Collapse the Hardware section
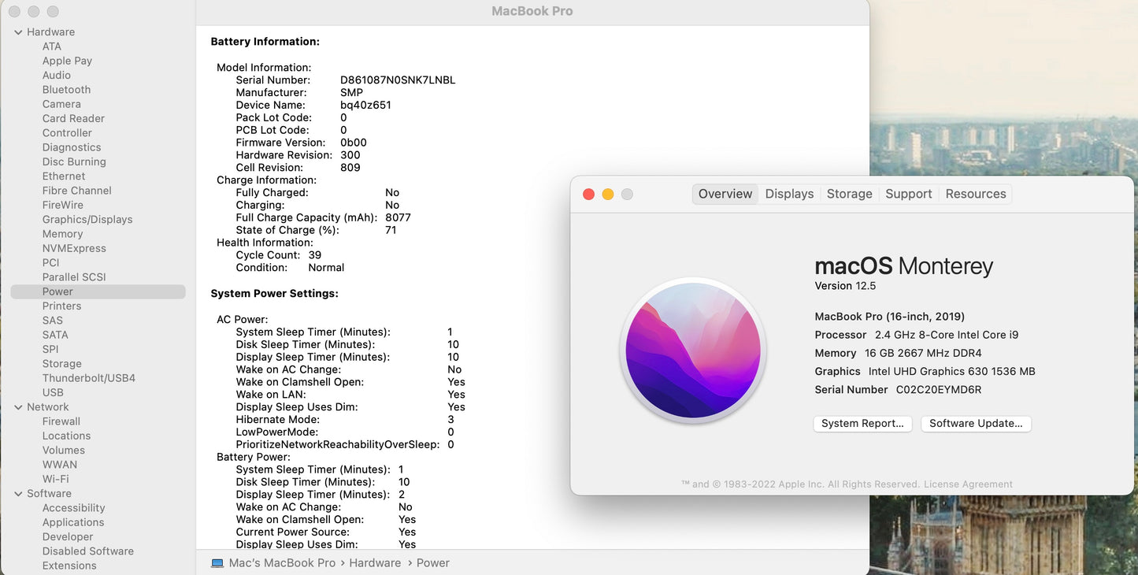The width and height of the screenshot is (1138, 575). 17,32
